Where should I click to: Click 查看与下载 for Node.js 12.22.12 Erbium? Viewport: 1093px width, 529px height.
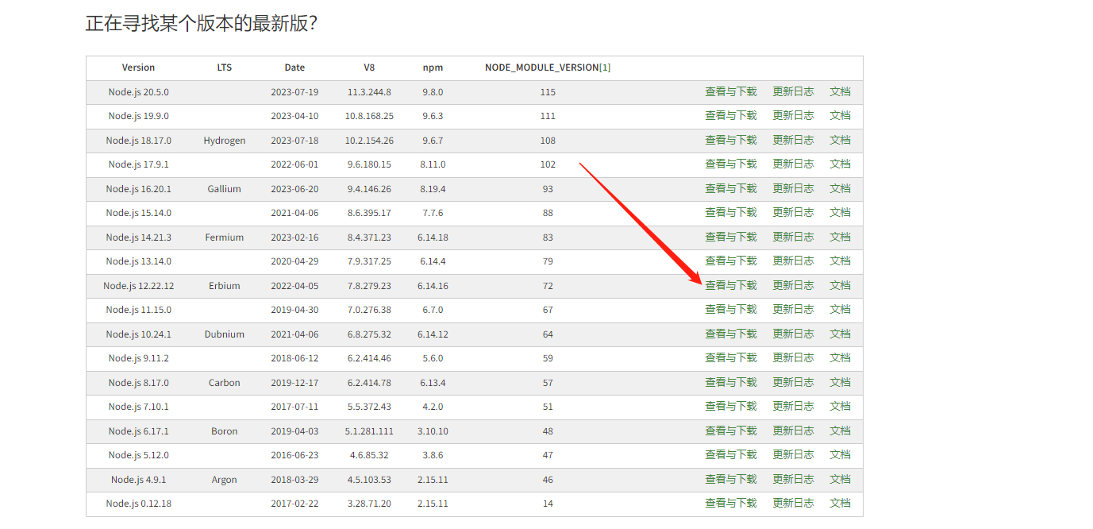731,285
